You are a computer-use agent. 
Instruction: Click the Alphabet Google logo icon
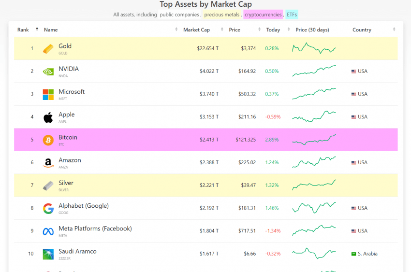point(48,208)
